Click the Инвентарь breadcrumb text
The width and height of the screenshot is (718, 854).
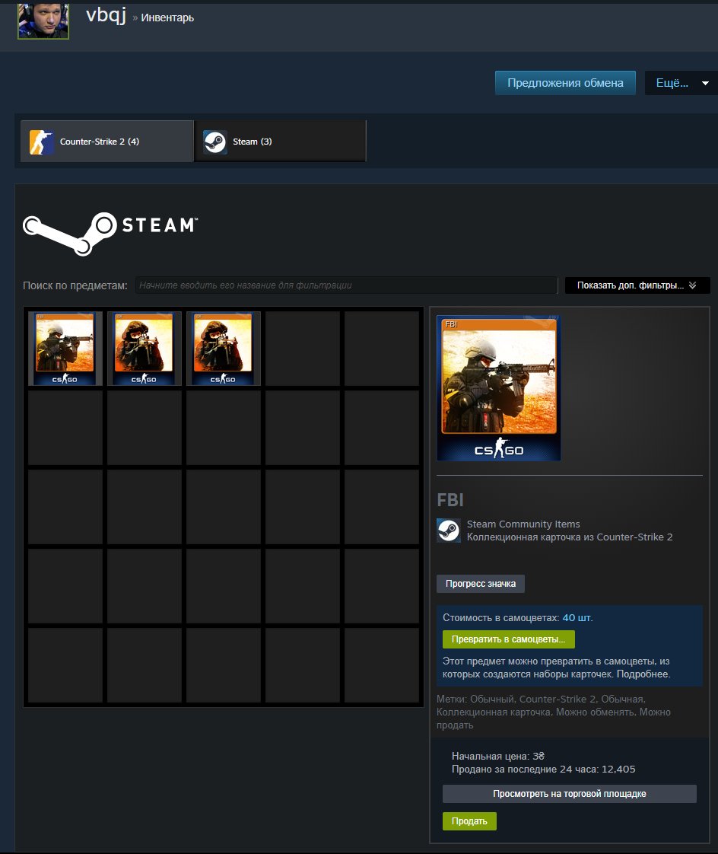[167, 18]
